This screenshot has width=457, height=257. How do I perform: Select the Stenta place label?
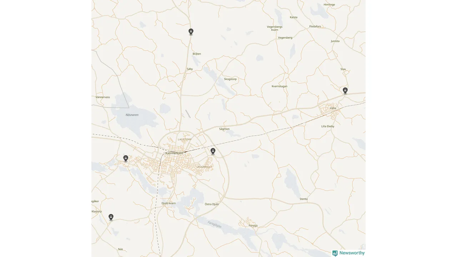pyautogui.click(x=303, y=199)
